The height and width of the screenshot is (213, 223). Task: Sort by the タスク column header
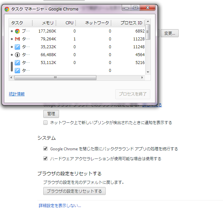(20, 23)
